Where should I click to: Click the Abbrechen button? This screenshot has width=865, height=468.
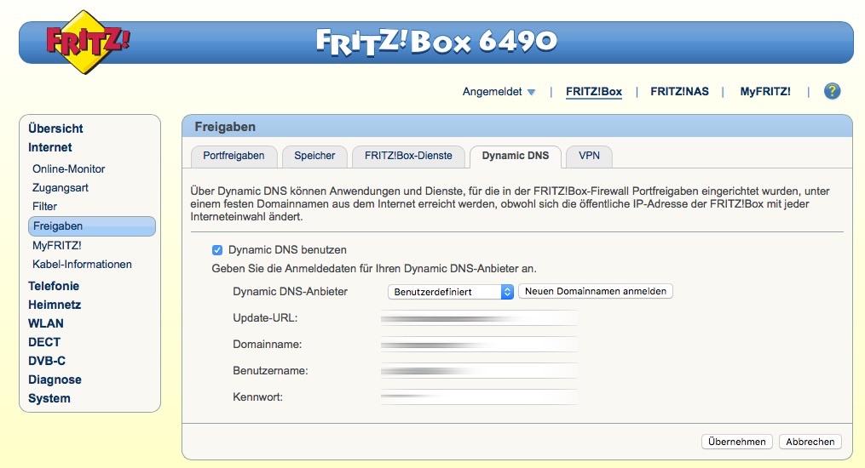click(810, 442)
